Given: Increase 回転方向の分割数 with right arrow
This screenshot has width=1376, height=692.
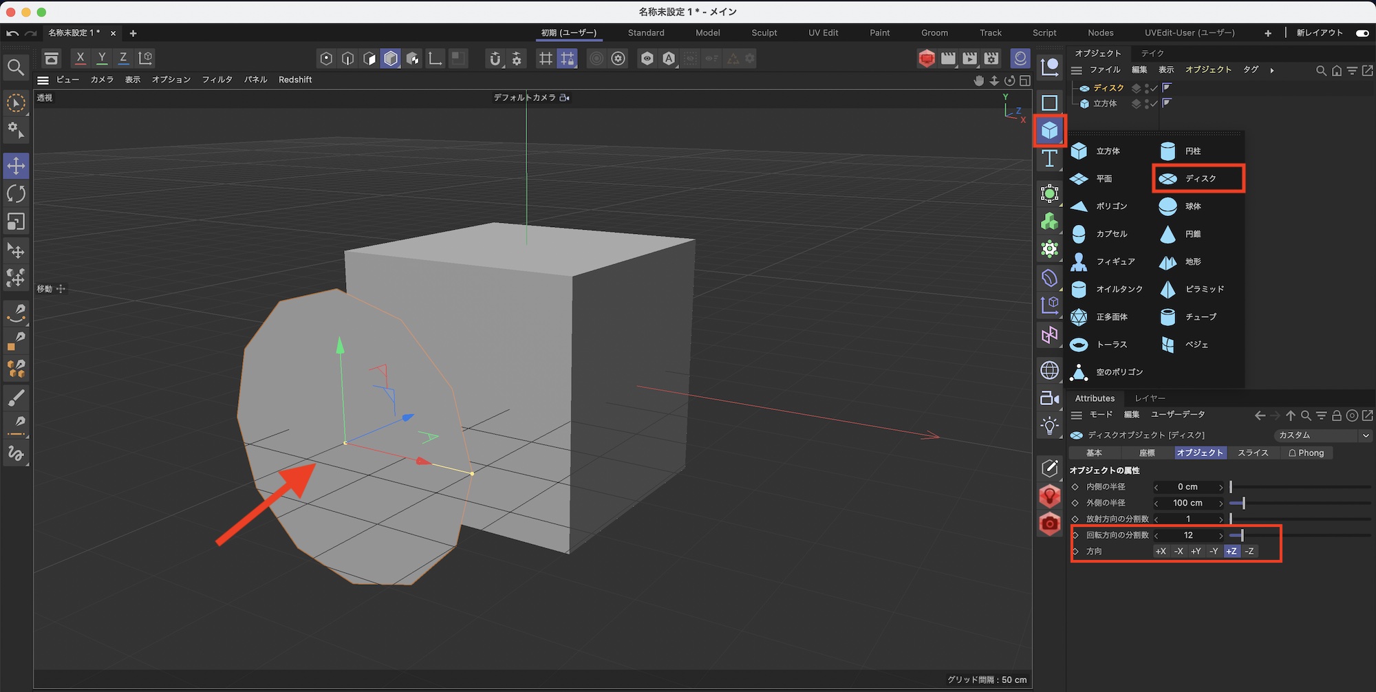Looking at the screenshot, I should coord(1221,535).
